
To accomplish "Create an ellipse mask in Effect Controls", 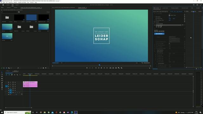I will [x=157, y=27].
